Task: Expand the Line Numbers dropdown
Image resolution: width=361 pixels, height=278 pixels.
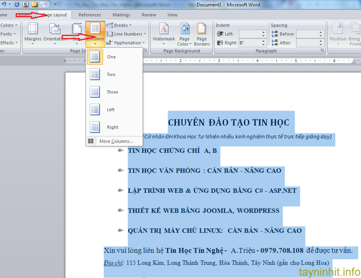Action: pyautogui.click(x=128, y=34)
